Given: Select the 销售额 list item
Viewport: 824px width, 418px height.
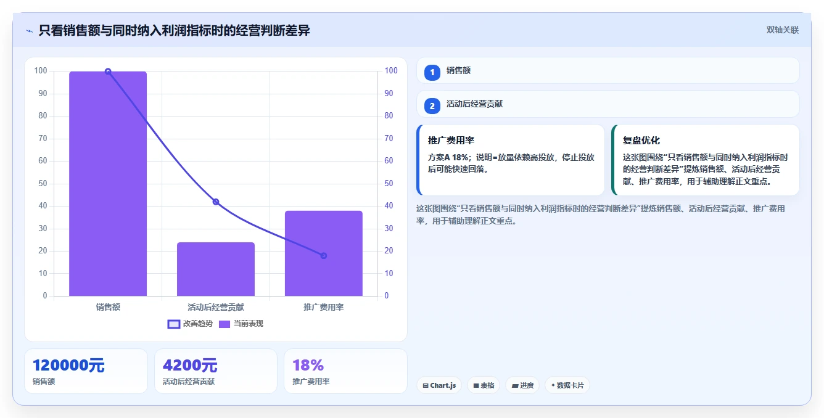Looking at the screenshot, I should click(x=608, y=70).
